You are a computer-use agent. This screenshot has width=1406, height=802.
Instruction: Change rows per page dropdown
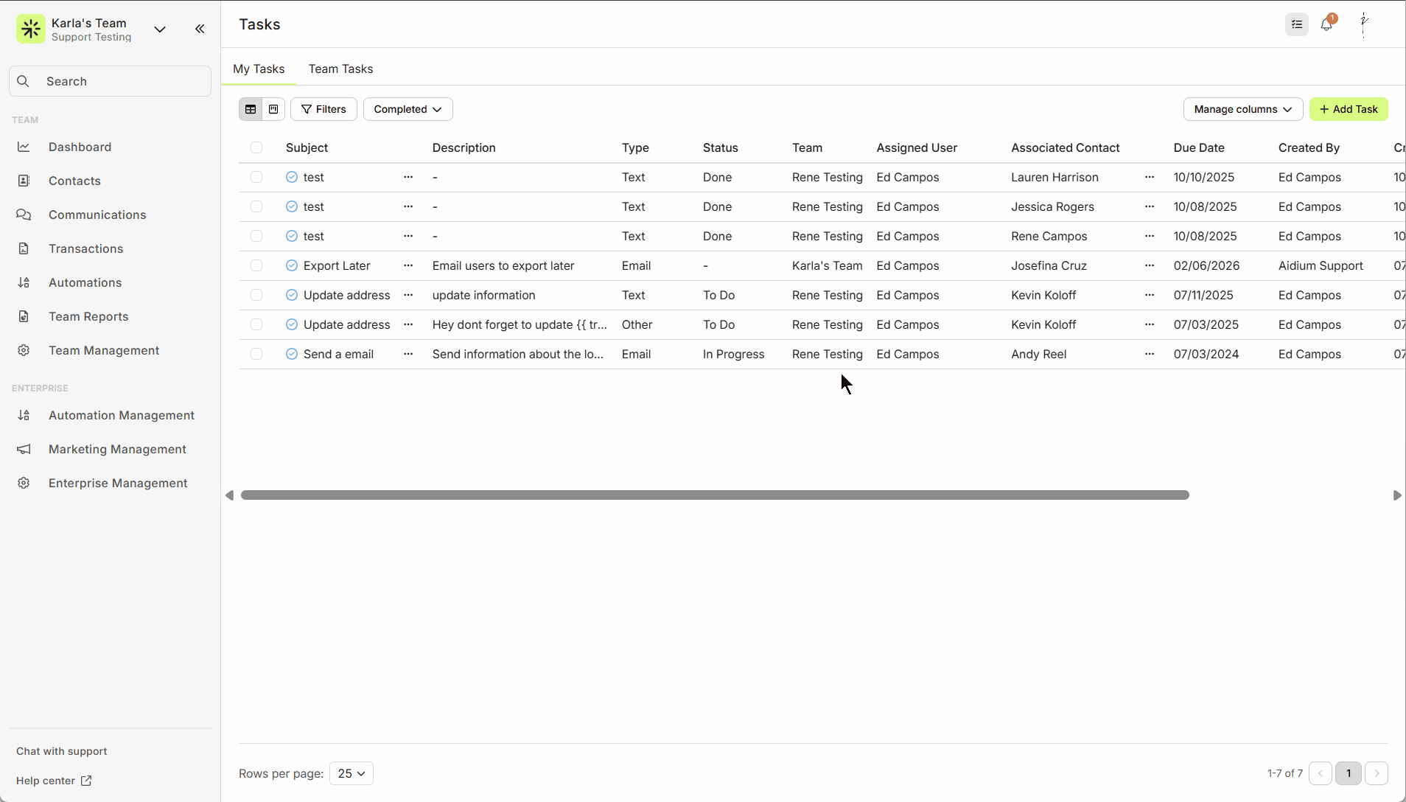[x=351, y=773]
